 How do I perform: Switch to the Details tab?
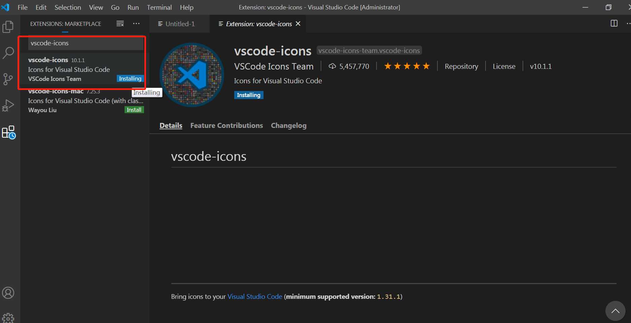(x=171, y=125)
